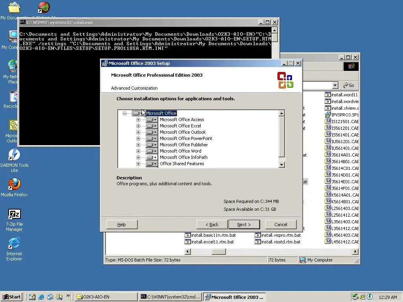Switch to O2K3-AIO-EN taskbar button

(x=106, y=297)
